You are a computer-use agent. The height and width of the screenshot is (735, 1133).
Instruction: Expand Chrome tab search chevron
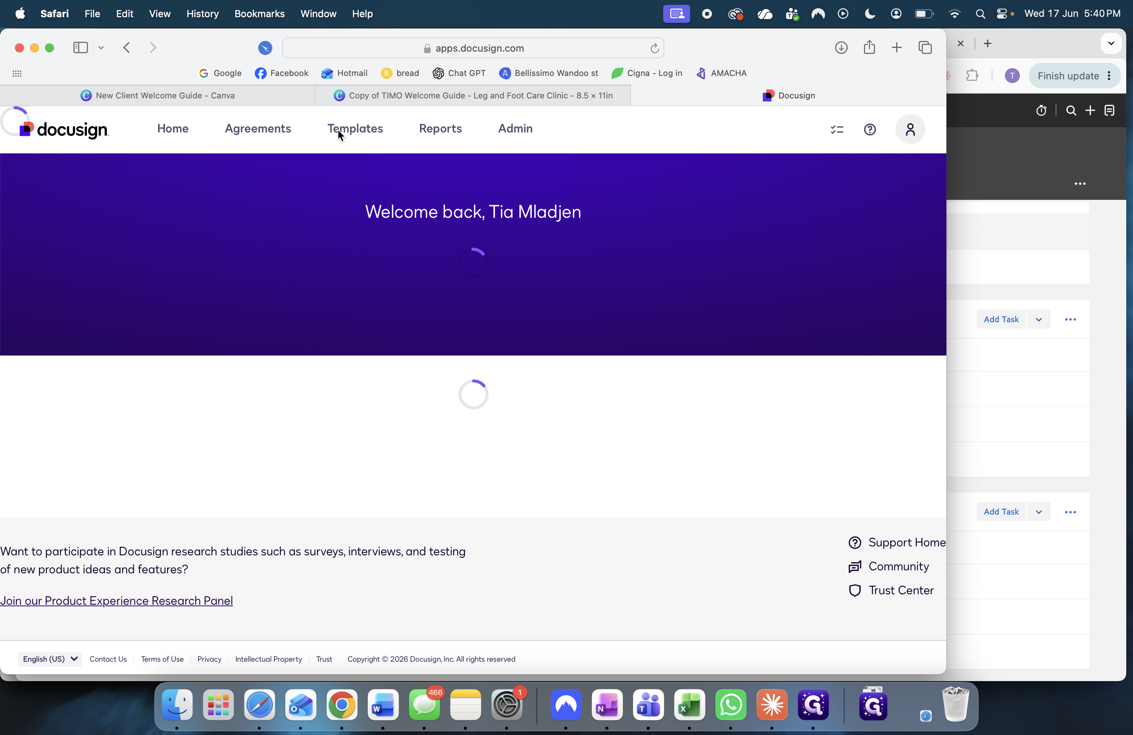[1111, 44]
